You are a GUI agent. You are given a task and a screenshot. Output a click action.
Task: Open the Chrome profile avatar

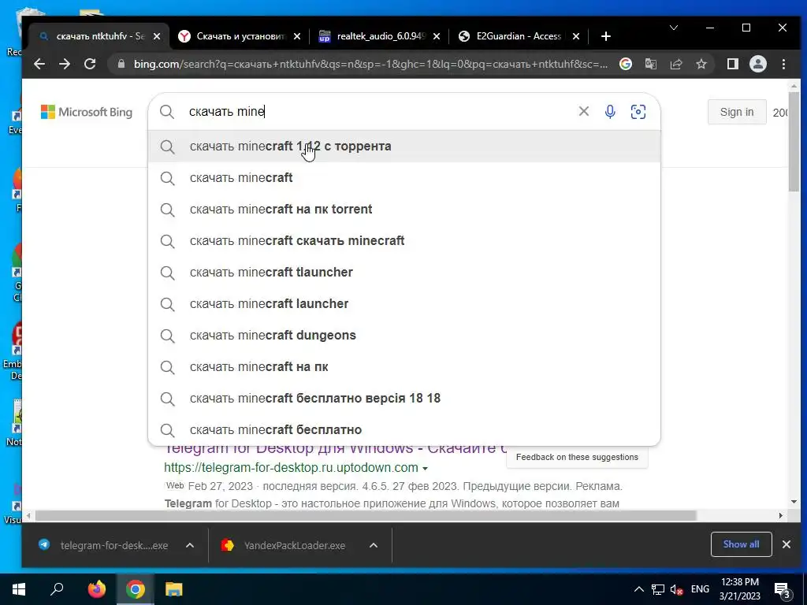point(757,64)
